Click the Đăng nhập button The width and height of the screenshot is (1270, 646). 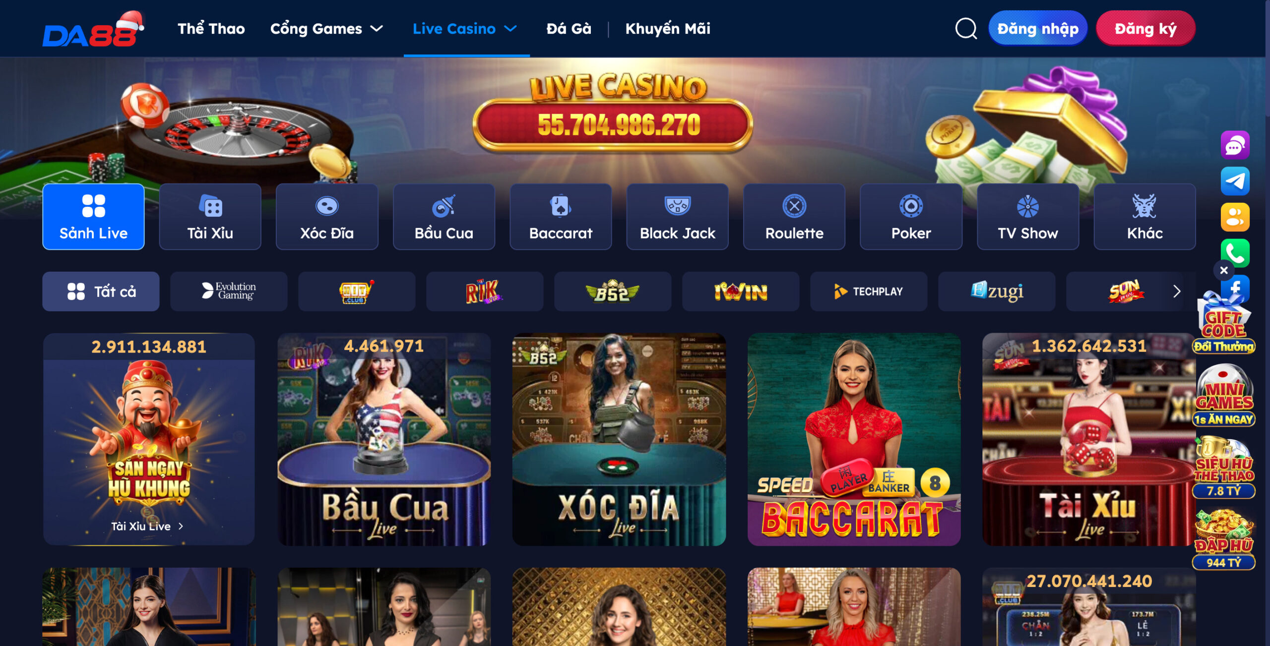point(1038,29)
